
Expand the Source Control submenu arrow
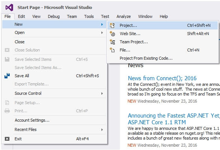click(102, 93)
